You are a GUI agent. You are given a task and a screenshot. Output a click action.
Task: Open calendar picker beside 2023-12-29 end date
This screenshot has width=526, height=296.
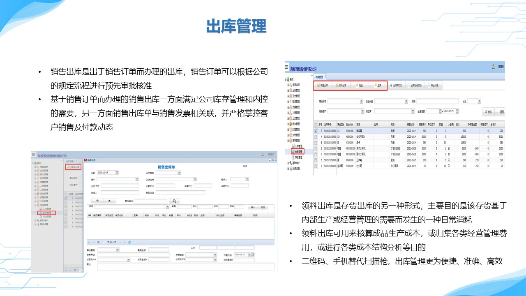click(x=457, y=111)
